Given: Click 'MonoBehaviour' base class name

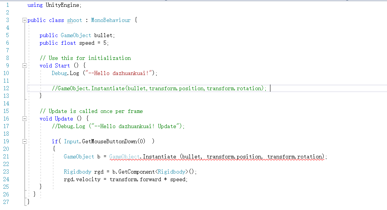Looking at the screenshot, I should point(111,20).
